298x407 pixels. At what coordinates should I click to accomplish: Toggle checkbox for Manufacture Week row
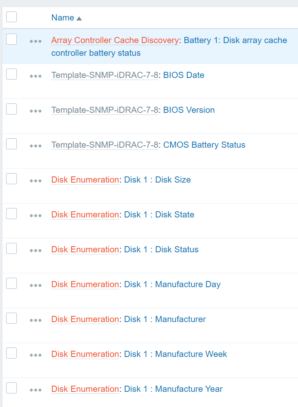pyautogui.click(x=11, y=353)
